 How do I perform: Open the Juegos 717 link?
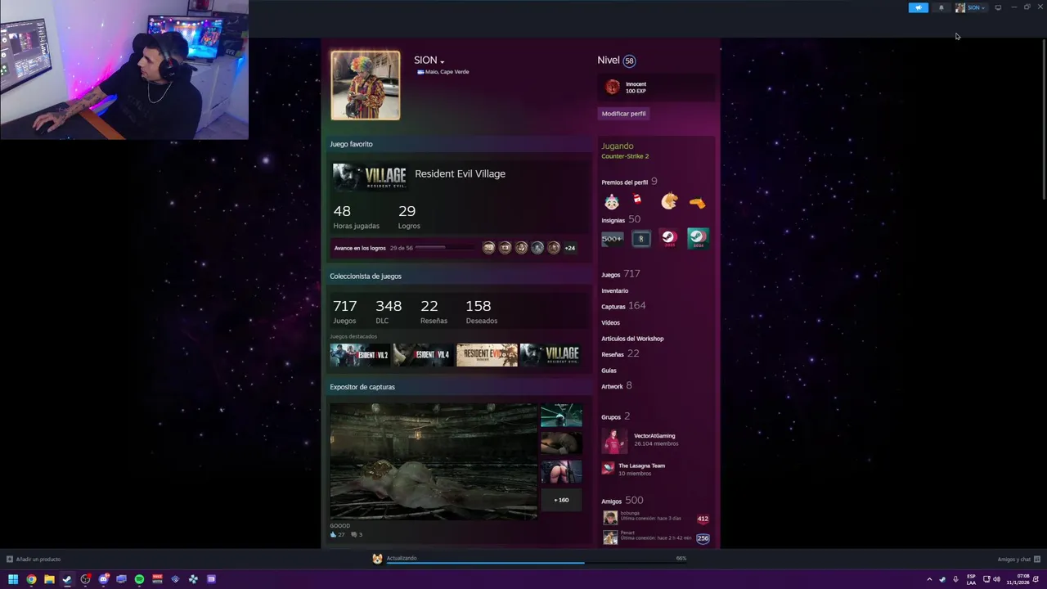[x=620, y=274]
